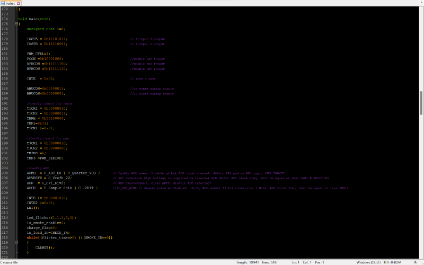Click the '//IO PORTB wakeup enable' comment

click(x=152, y=94)
